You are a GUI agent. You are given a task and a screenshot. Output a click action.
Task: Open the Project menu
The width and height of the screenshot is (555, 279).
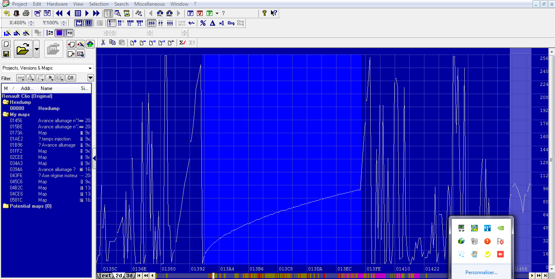[x=20, y=4]
